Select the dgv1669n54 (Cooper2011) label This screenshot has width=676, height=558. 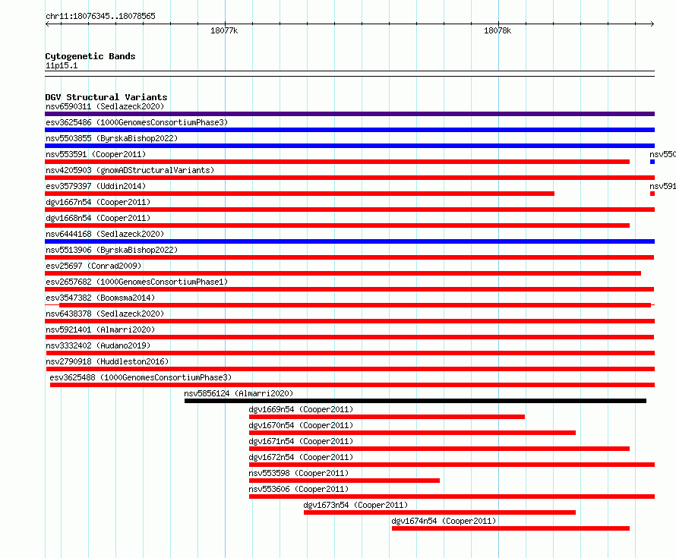pyautogui.click(x=301, y=409)
